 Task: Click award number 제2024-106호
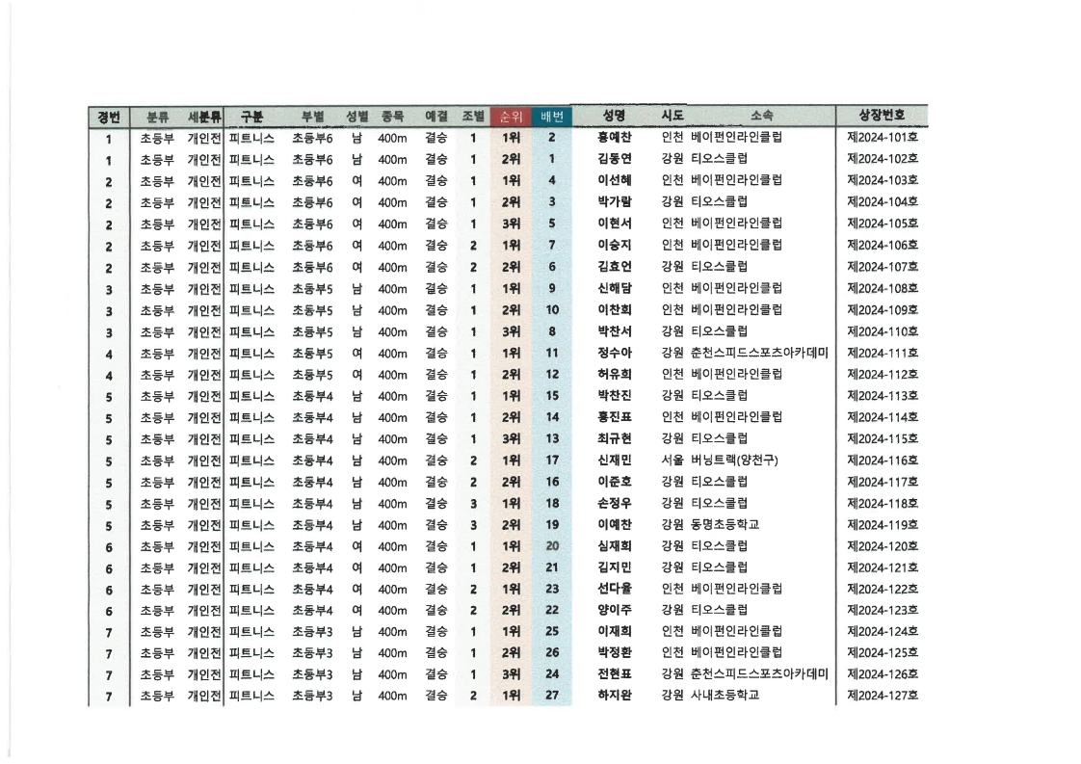click(x=883, y=245)
